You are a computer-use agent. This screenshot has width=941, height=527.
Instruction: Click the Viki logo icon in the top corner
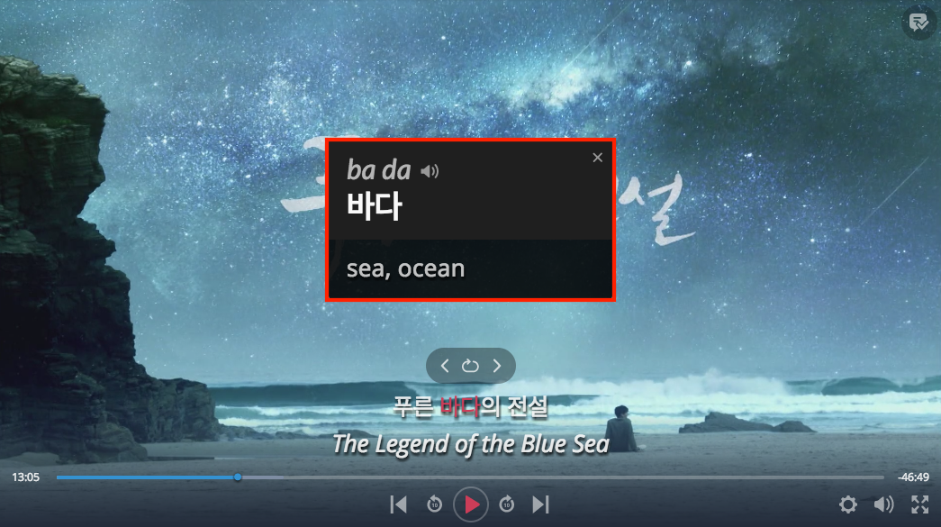coord(918,23)
